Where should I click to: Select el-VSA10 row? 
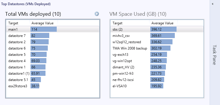157,86
